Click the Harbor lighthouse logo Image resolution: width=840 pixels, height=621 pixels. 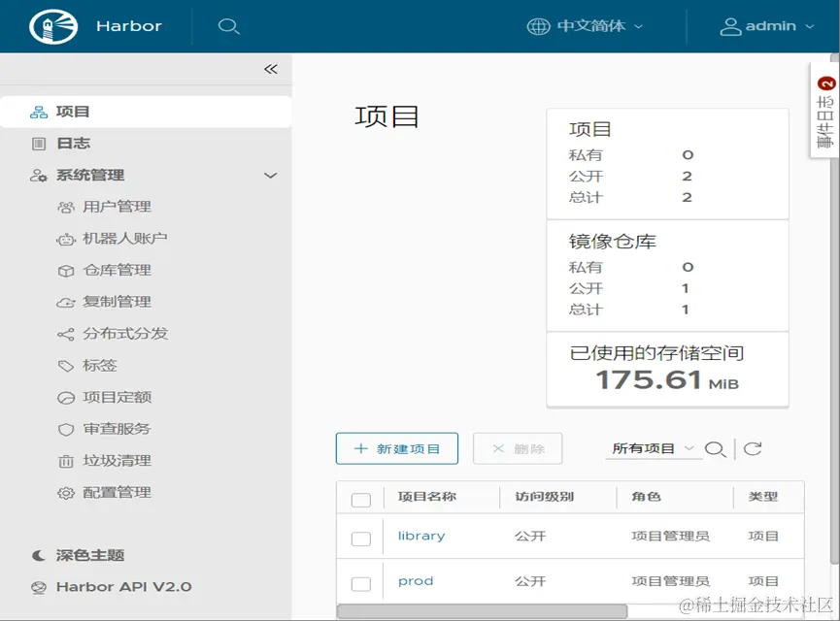click(x=53, y=26)
